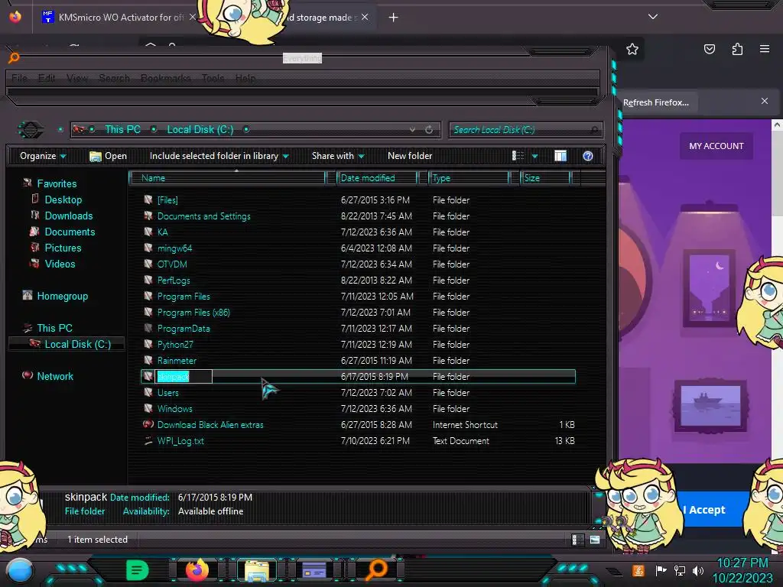Click the Firefox bookmark star icon
The width and height of the screenshot is (783, 587).
click(x=632, y=49)
